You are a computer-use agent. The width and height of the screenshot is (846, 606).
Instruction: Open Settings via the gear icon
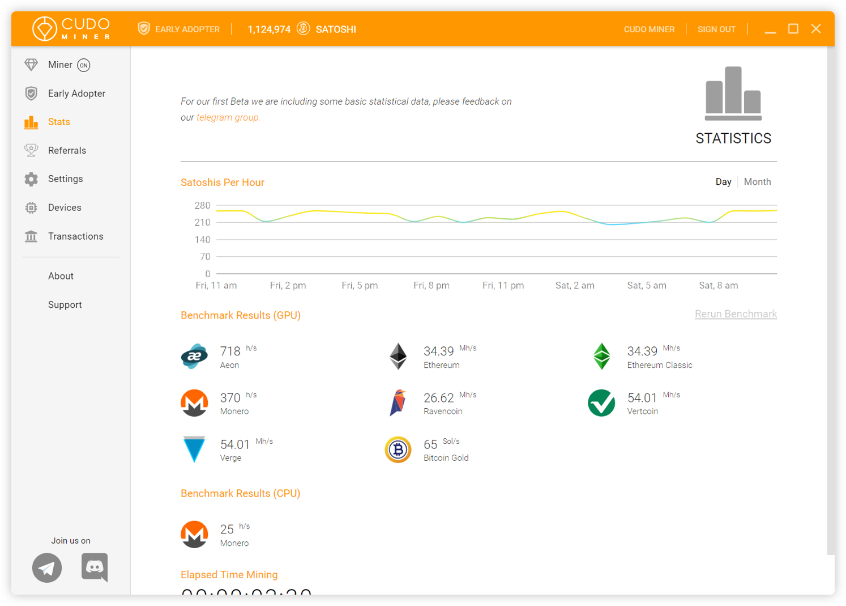[x=31, y=179]
